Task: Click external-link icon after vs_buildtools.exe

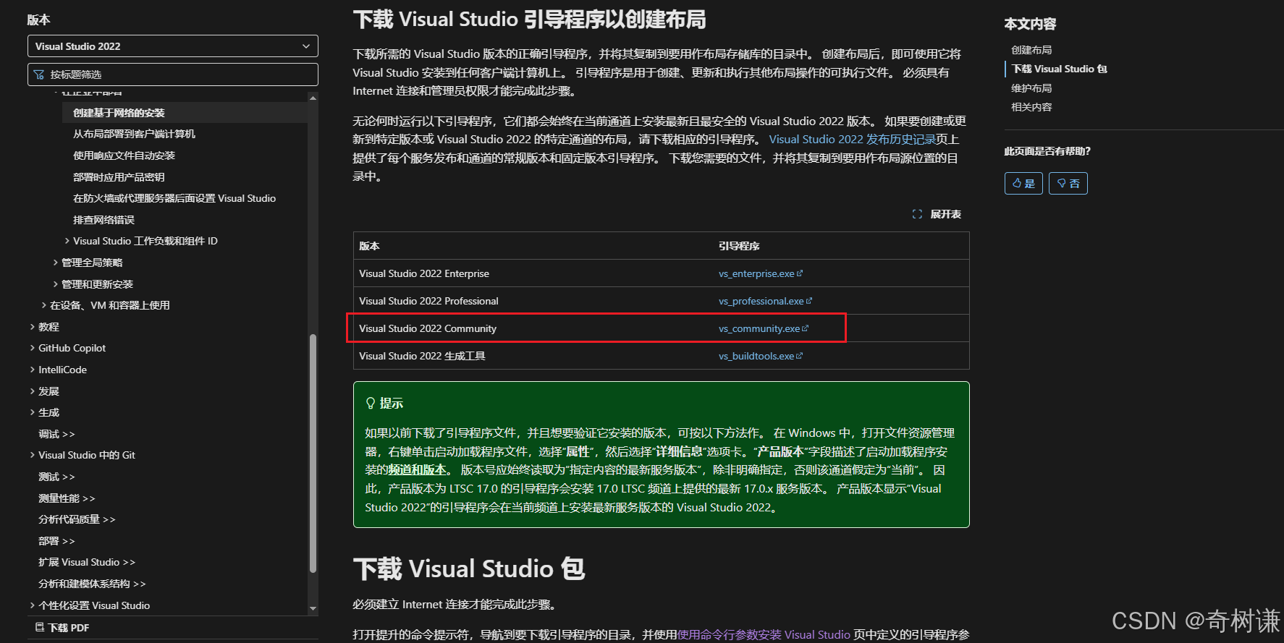Action: [x=799, y=356]
